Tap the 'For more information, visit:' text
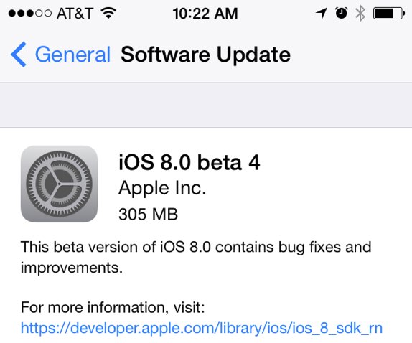 (x=113, y=307)
